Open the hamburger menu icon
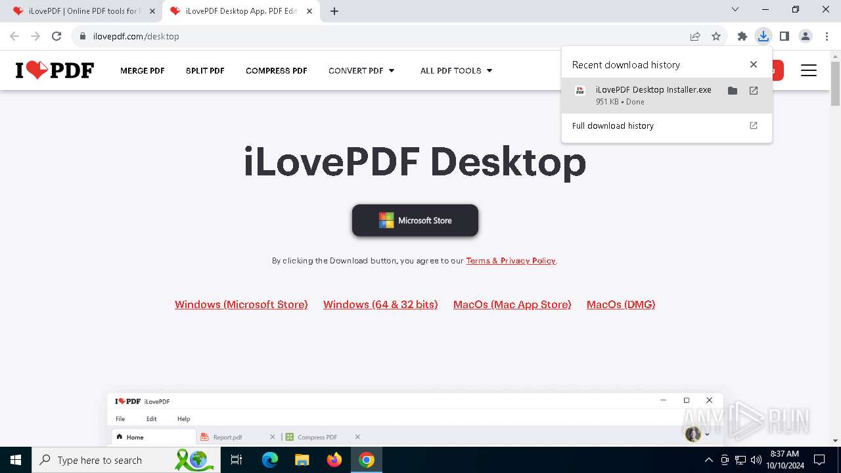 click(x=809, y=70)
